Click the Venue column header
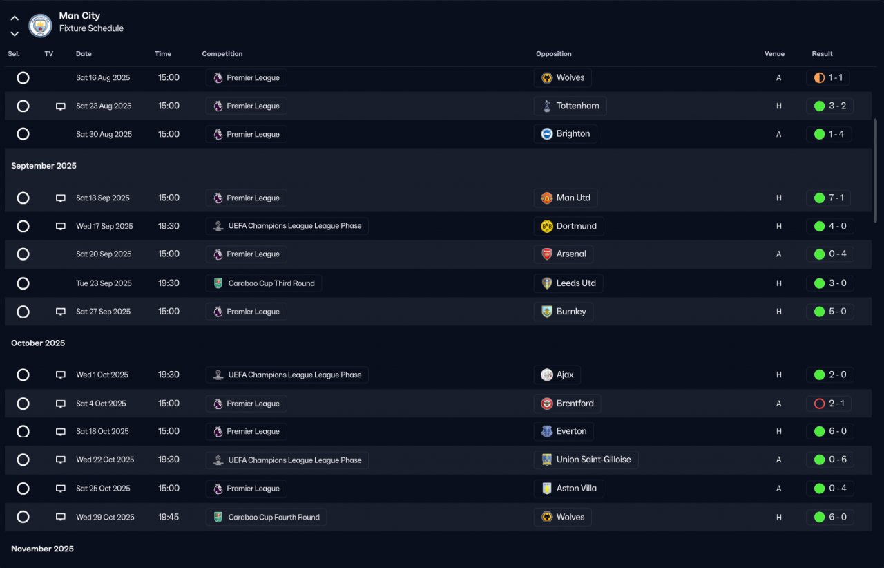Screen dimensions: 884x568 (x=774, y=54)
